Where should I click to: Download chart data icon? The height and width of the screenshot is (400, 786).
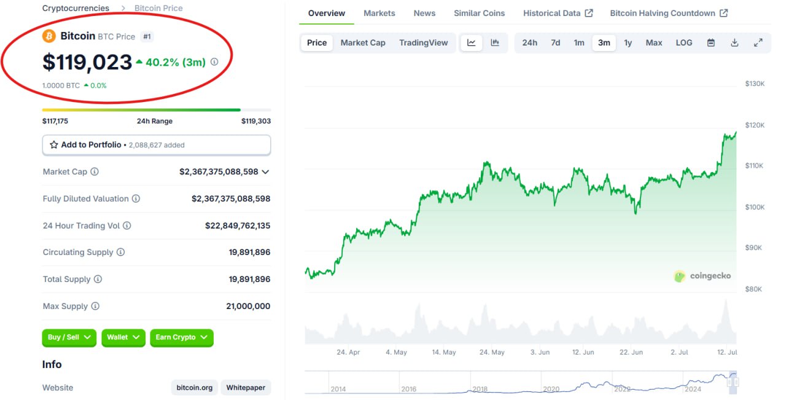734,43
